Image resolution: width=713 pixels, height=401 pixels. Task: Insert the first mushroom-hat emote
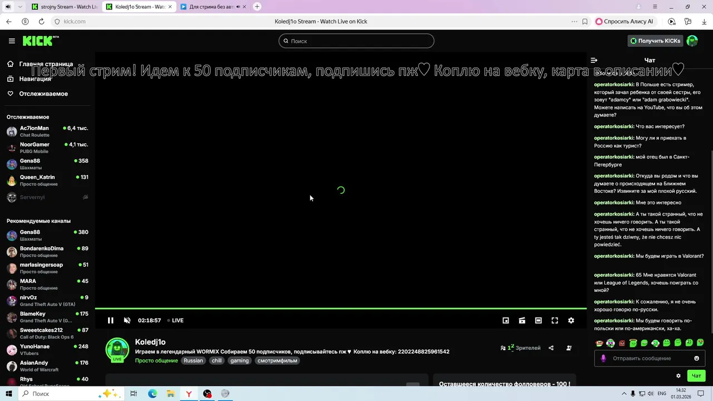(599, 343)
